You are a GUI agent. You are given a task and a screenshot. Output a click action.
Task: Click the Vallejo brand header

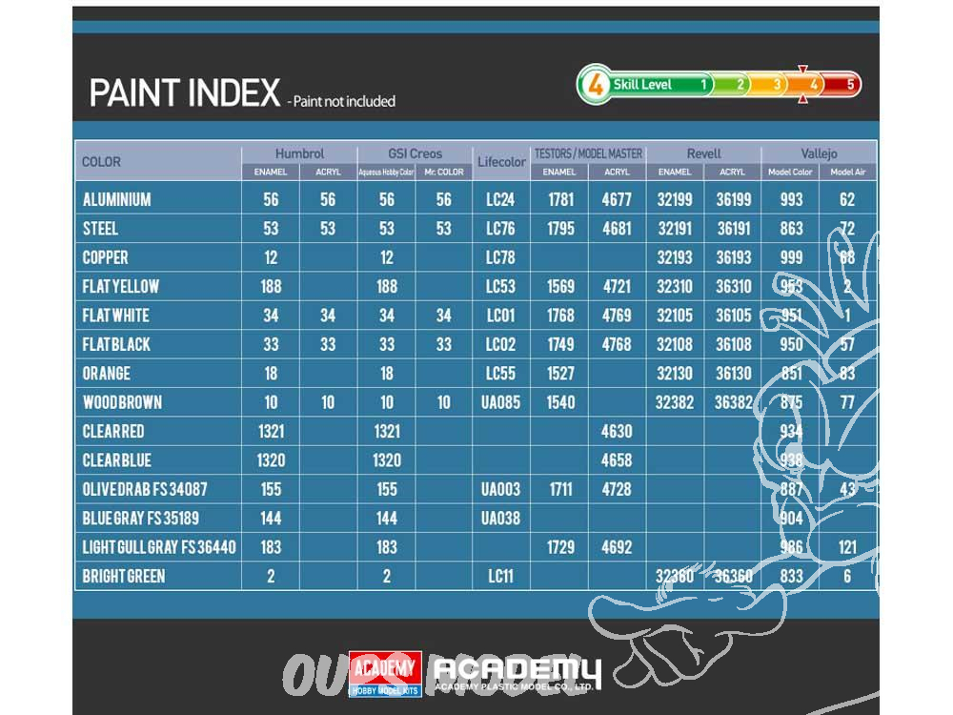tap(819, 153)
